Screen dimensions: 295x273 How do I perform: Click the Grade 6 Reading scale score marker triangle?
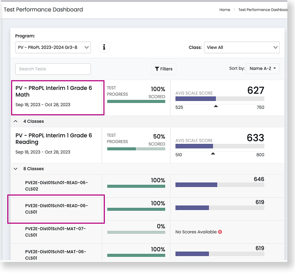[x=213, y=153]
